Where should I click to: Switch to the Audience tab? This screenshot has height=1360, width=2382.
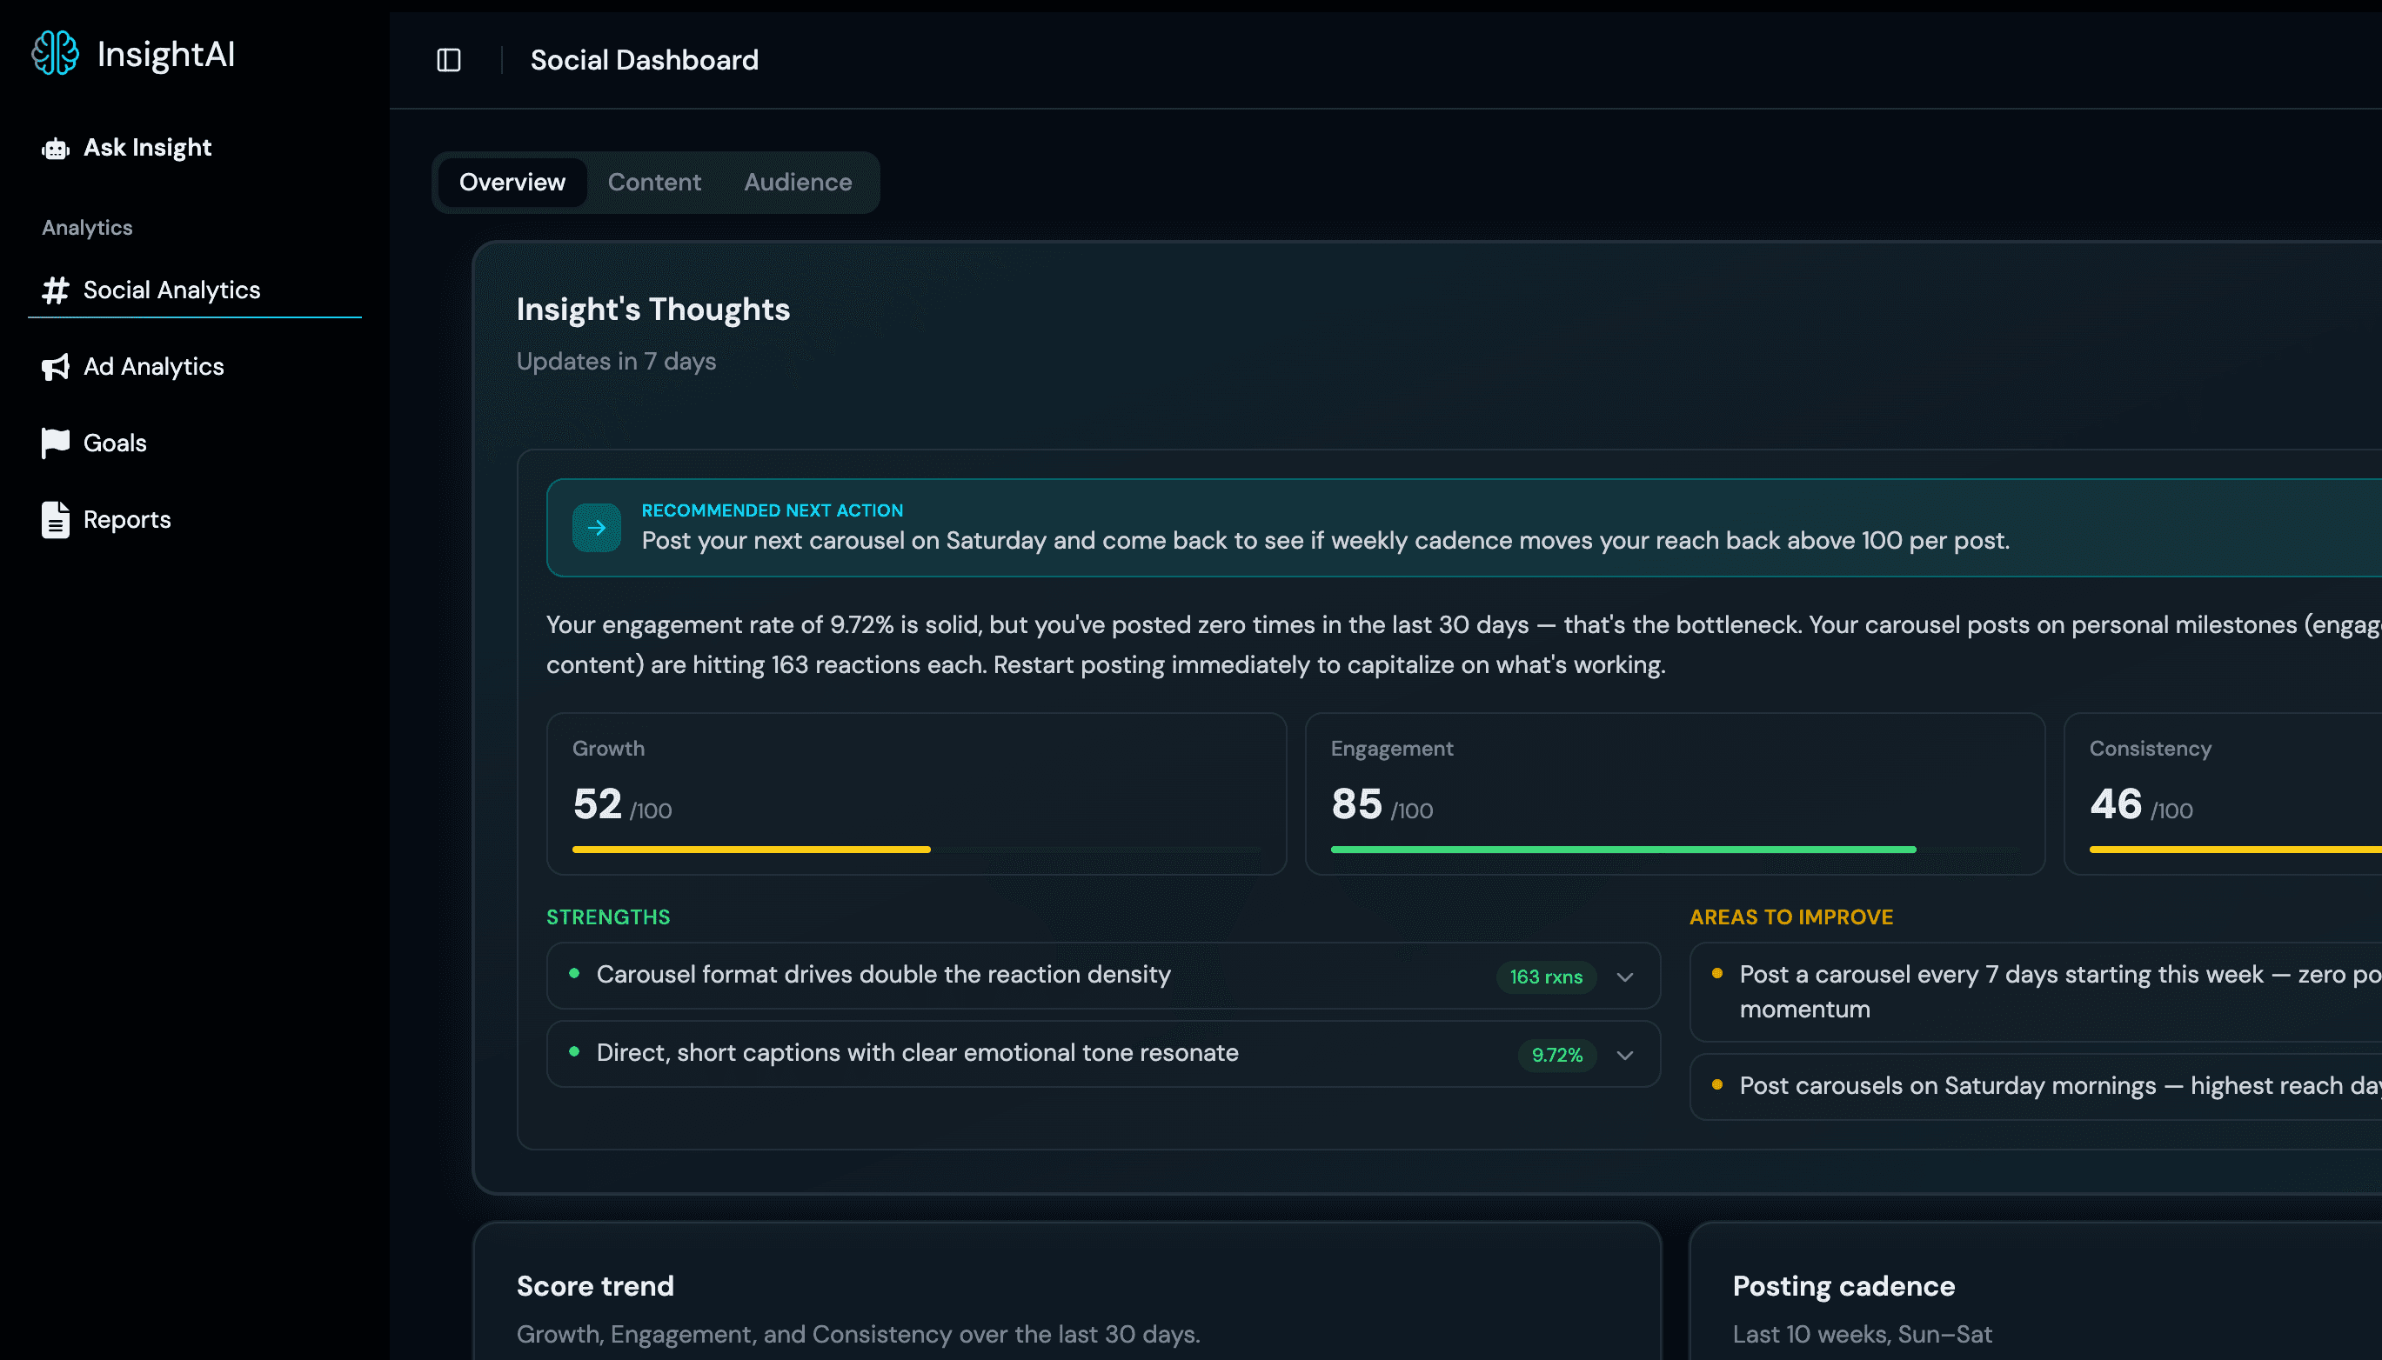point(798,182)
